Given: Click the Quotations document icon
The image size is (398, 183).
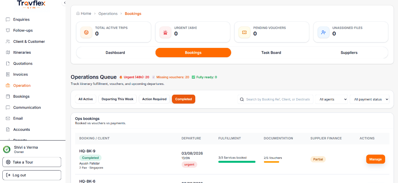Looking at the screenshot, I should pos(8,63).
